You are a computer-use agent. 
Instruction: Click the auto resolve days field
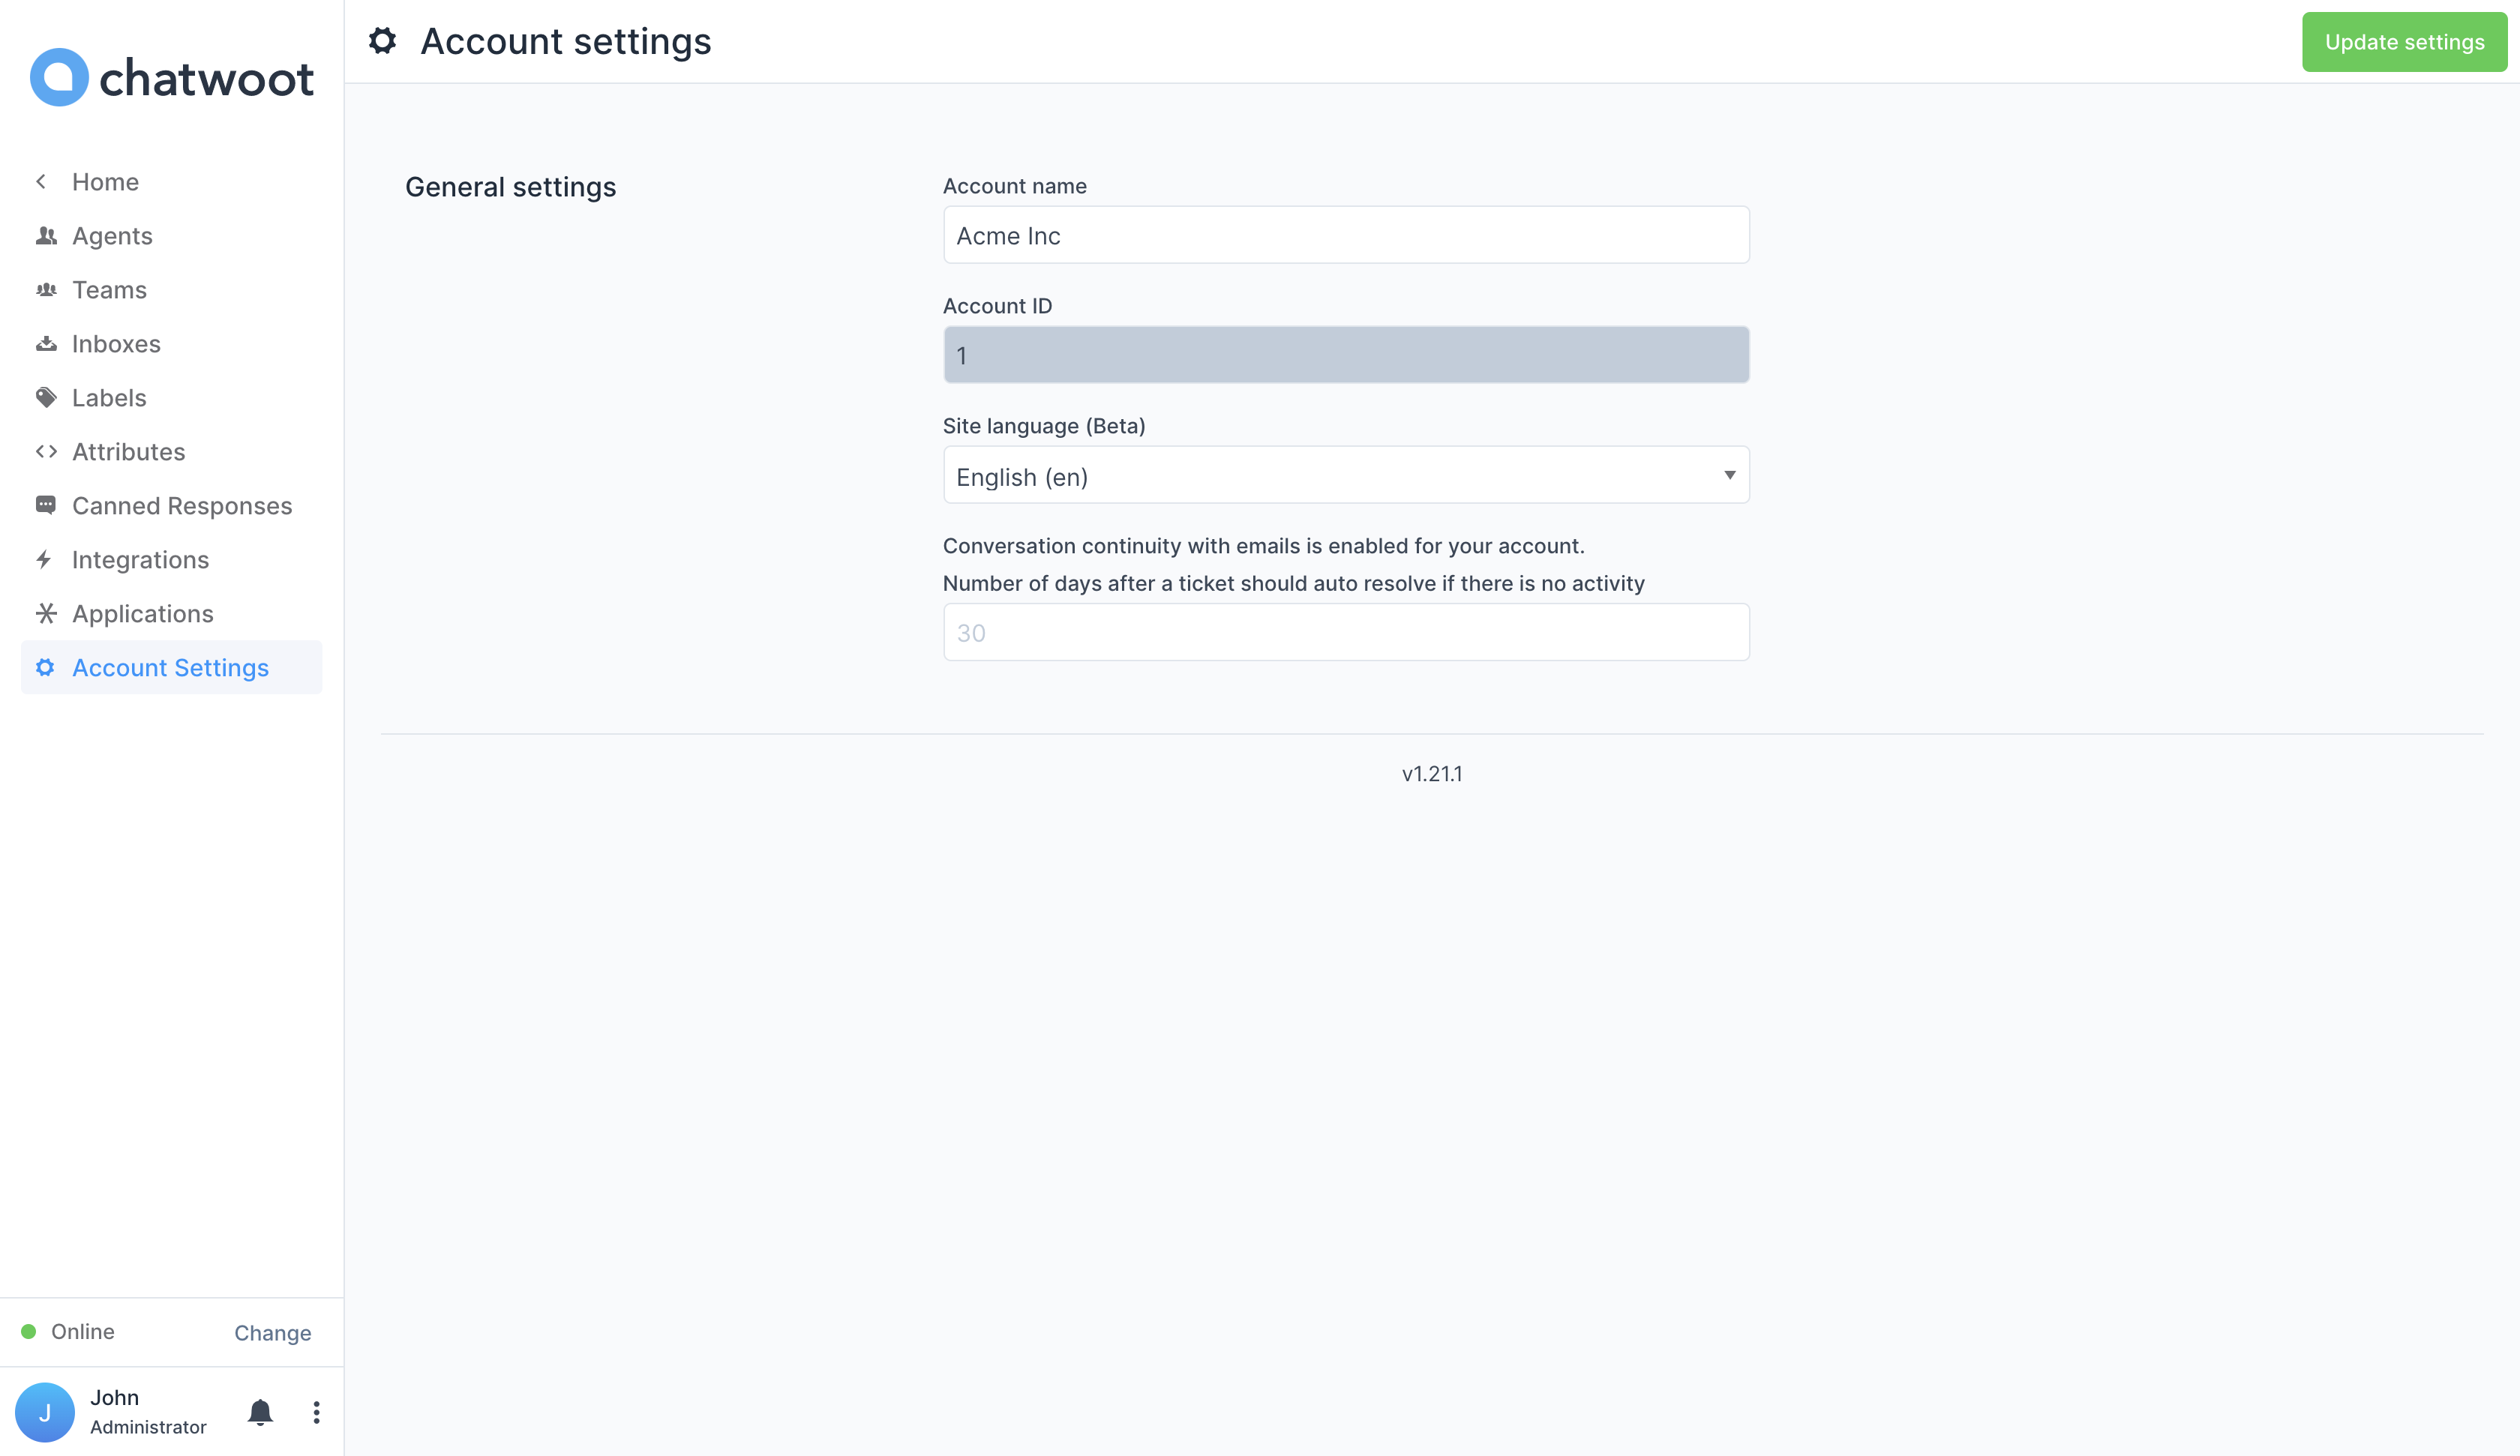[x=1345, y=631]
